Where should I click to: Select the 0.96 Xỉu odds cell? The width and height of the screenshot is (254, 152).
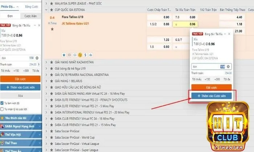point(193,24)
